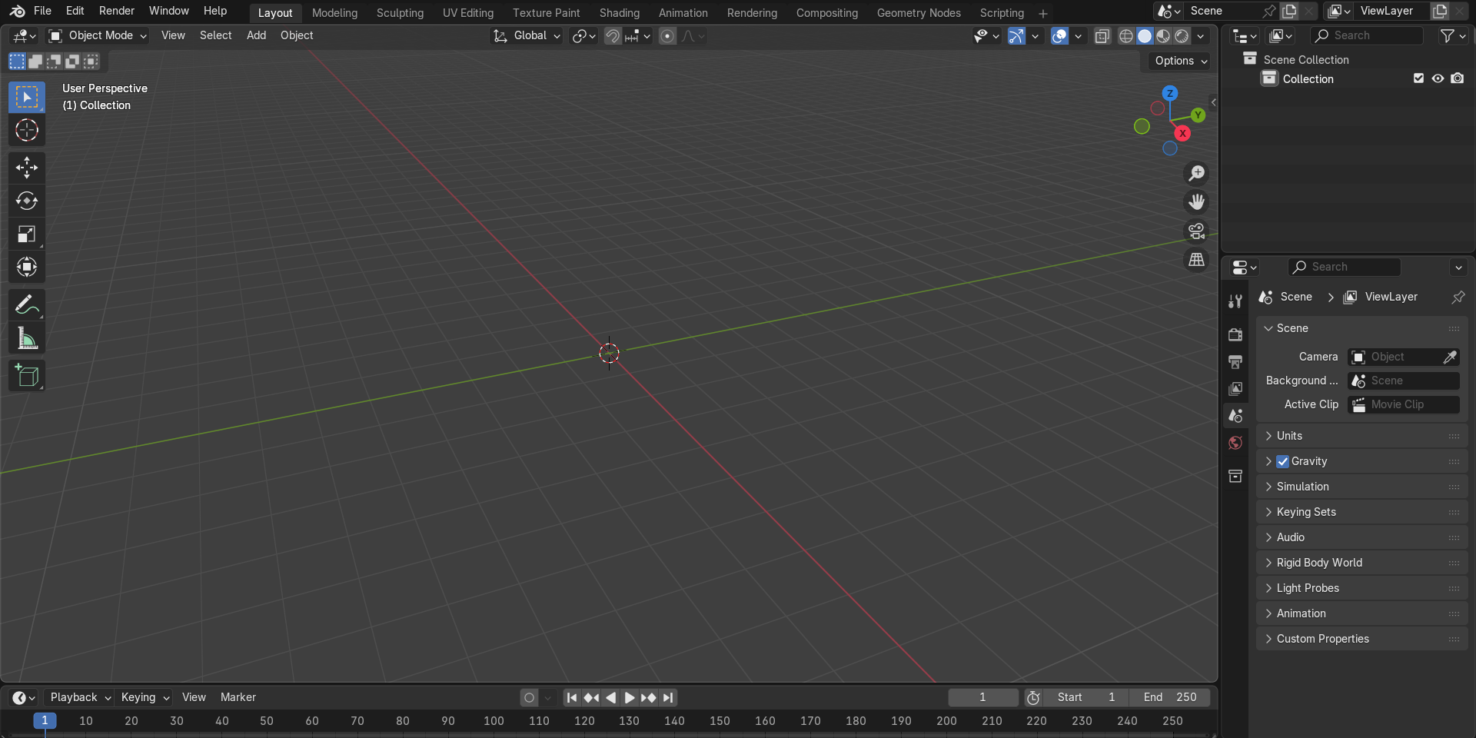The height and width of the screenshot is (738, 1476).
Task: Open the Output properties tab
Action: pyautogui.click(x=1235, y=361)
